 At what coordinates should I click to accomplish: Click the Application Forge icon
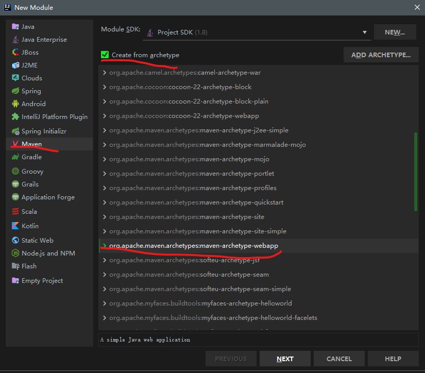[x=15, y=197]
